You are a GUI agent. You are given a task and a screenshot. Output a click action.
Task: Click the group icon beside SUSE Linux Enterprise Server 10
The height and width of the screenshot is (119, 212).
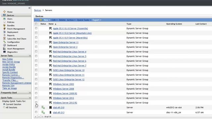point(50,70)
